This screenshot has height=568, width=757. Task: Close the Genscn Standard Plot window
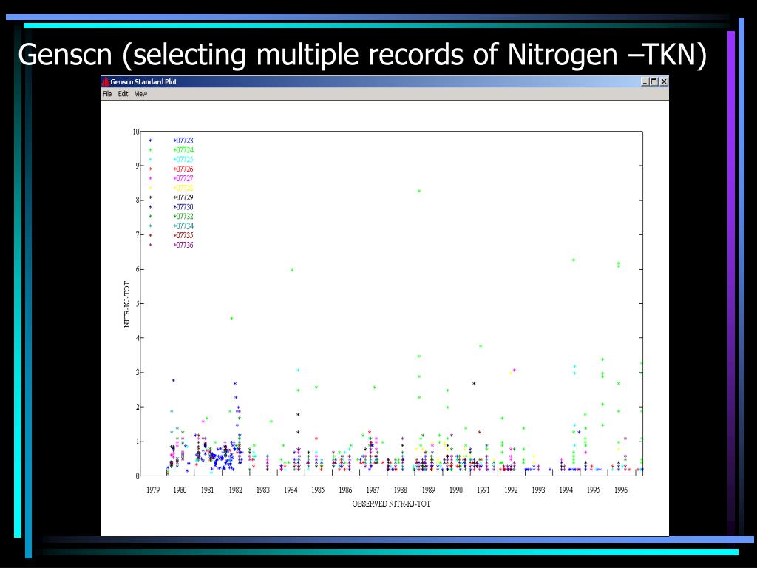(664, 81)
